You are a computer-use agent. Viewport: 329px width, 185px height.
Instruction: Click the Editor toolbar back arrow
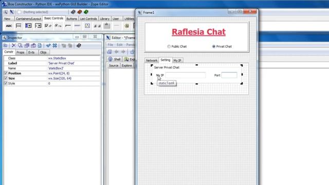pos(117,52)
